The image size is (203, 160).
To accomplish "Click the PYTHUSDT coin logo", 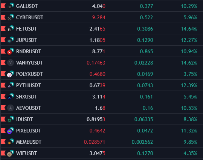I will pos(11,85).
